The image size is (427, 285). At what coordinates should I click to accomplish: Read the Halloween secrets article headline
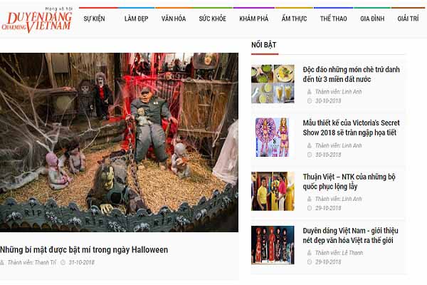pos(84,250)
